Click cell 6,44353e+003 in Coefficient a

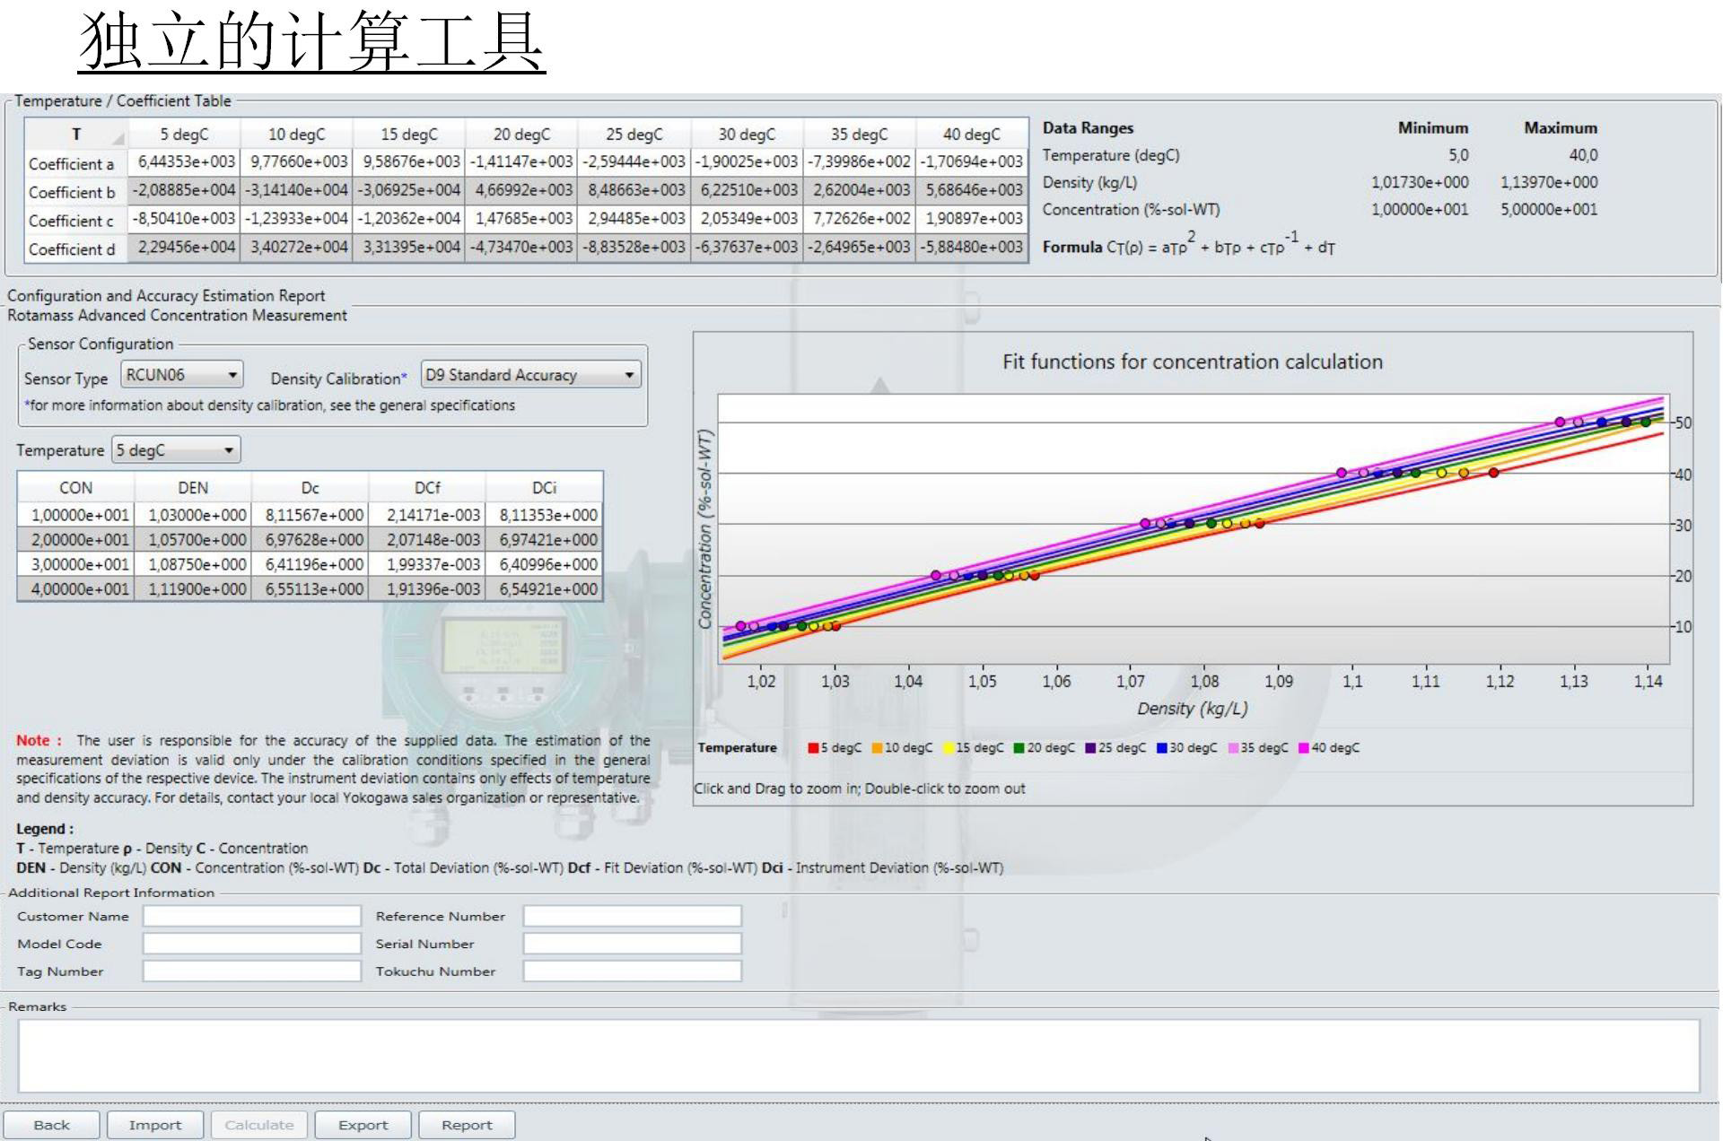[184, 162]
